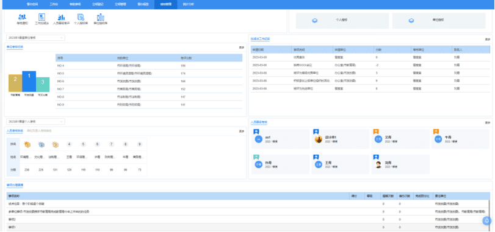Click the bronze third-place medal icon

point(56,144)
